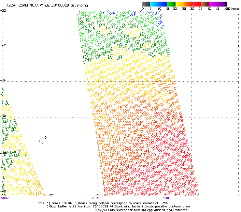
Task: Click the '-32' latitude axis label
Action: click(3, 45)
